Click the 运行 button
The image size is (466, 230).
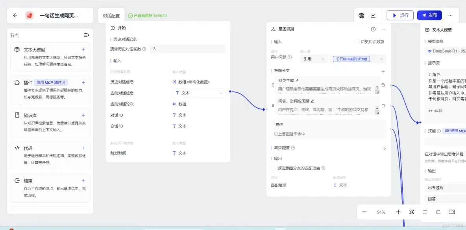400,15
